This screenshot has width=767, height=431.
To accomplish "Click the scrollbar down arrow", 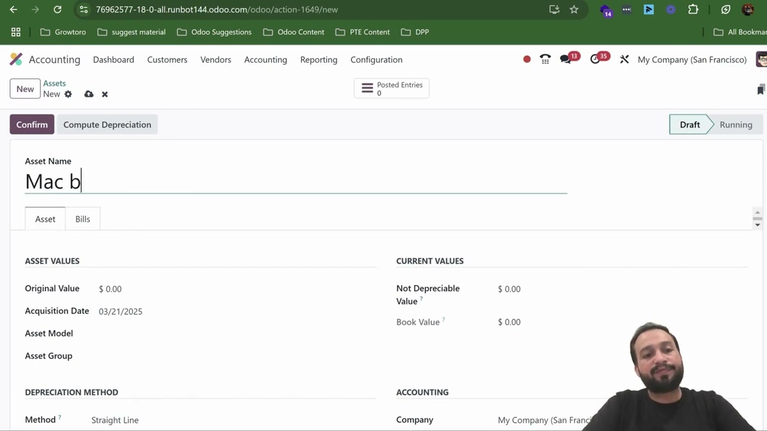I will (x=757, y=224).
